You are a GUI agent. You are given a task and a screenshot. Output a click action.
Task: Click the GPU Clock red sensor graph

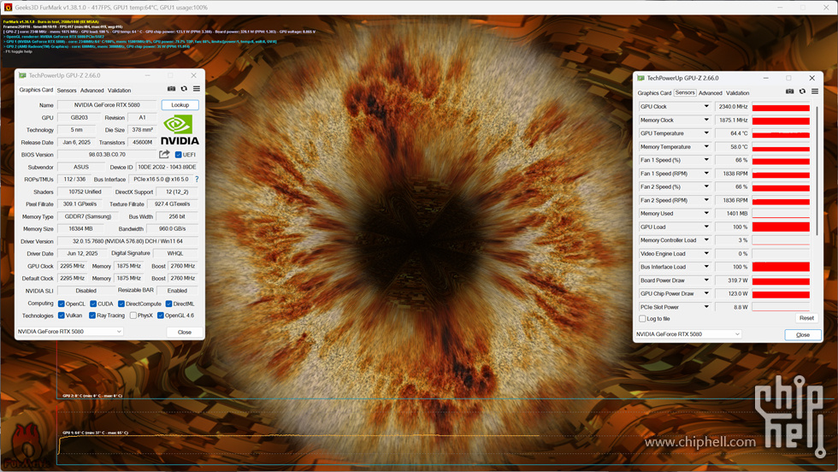[781, 107]
